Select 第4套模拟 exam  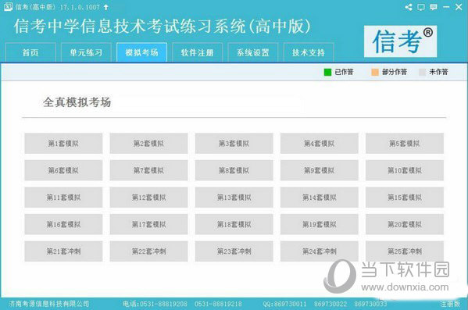point(320,144)
